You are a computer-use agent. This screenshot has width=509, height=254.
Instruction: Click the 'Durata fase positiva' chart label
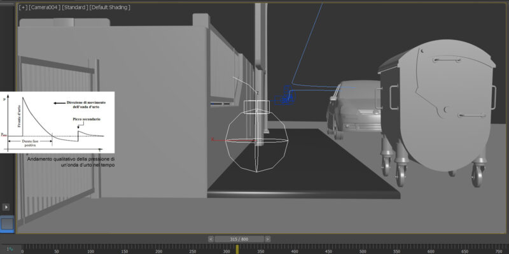coord(31,144)
